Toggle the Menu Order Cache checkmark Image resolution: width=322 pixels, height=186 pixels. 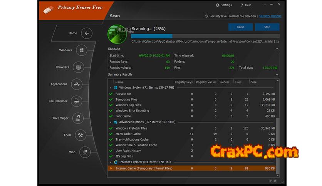click(111, 134)
